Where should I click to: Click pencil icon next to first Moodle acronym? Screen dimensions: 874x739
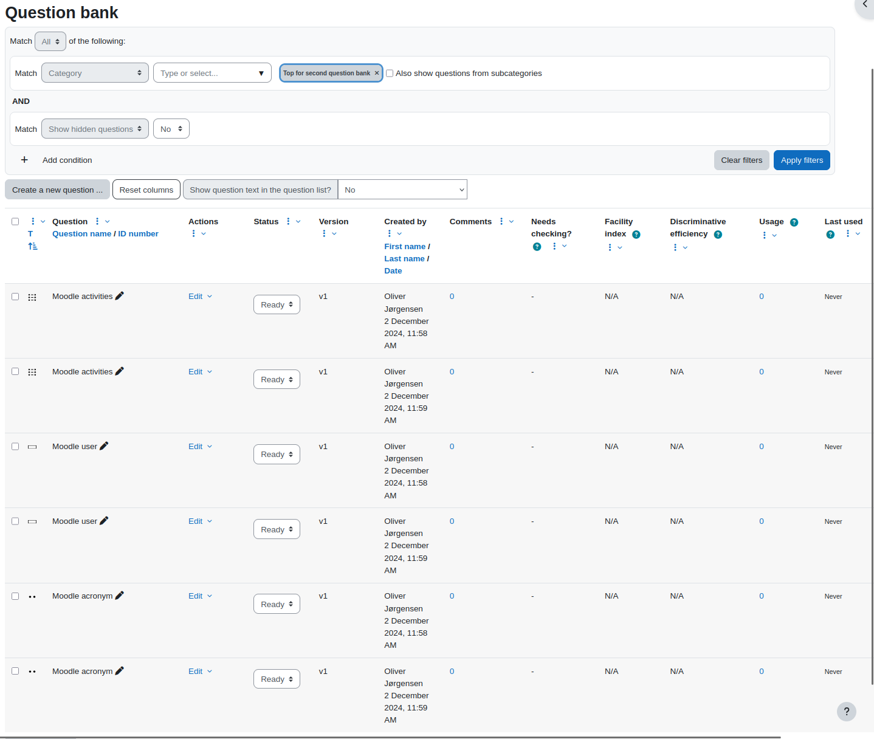pos(120,596)
